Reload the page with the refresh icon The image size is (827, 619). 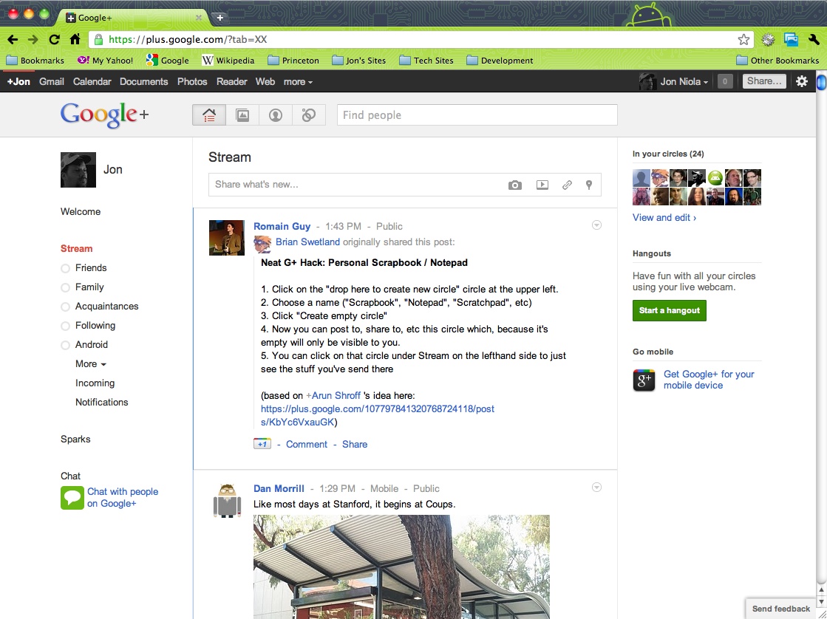54,40
